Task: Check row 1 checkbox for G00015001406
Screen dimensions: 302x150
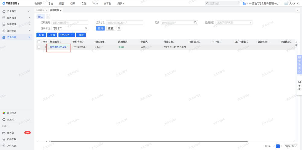Action: 39,47
